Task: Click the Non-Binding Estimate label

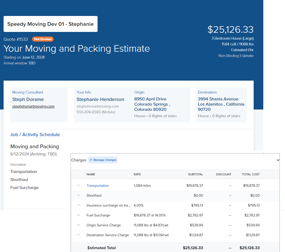Action: point(236,56)
